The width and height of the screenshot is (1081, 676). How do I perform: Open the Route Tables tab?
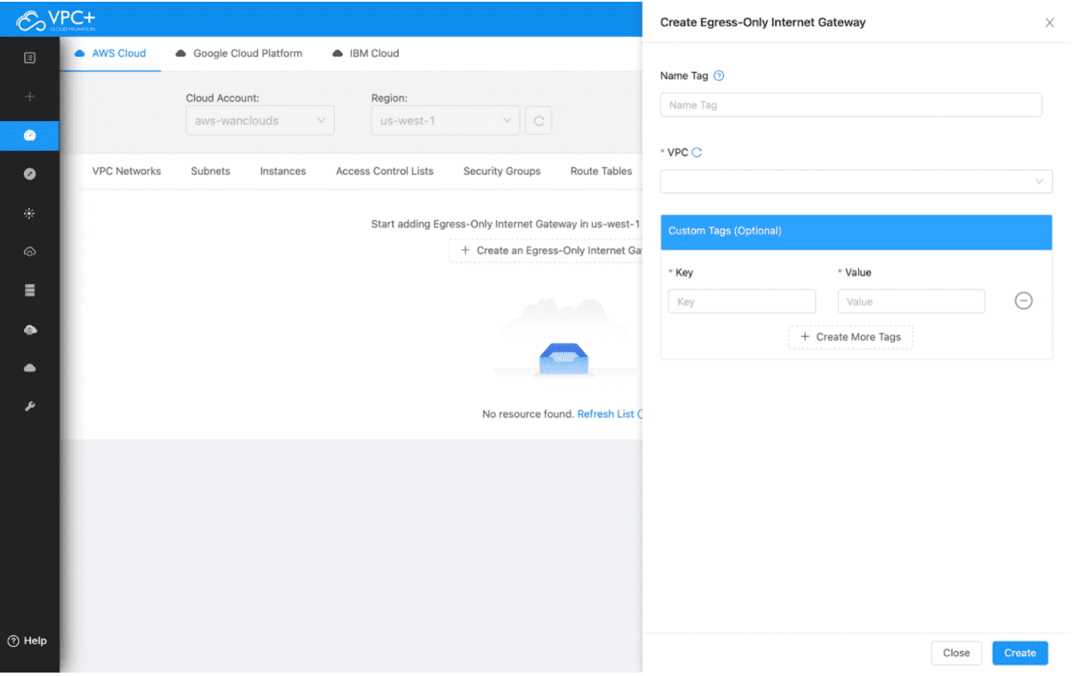[601, 172]
